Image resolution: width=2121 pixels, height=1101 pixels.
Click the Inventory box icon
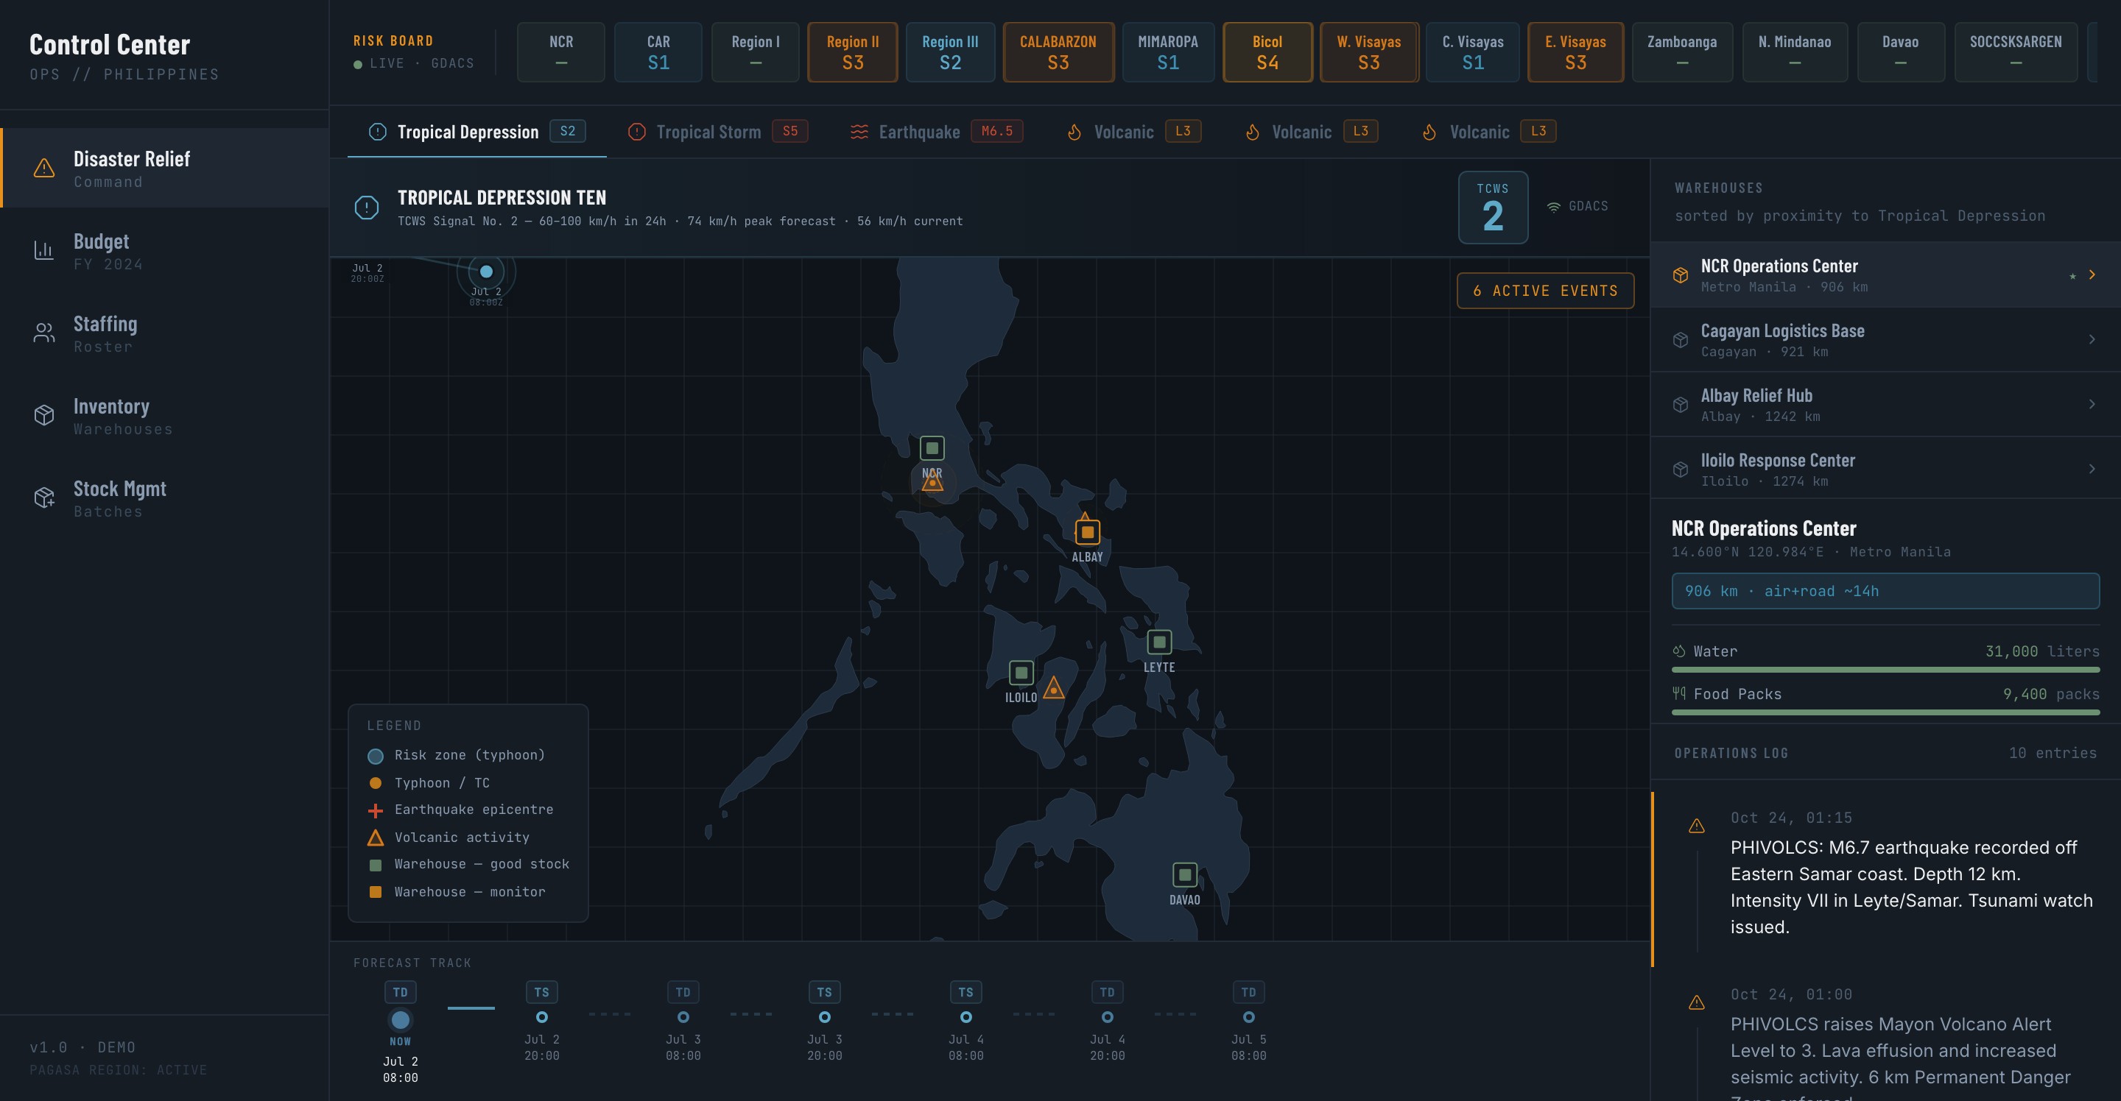tap(43, 415)
